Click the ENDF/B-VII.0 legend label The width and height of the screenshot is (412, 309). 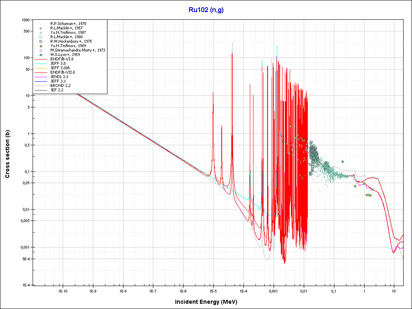62,72
